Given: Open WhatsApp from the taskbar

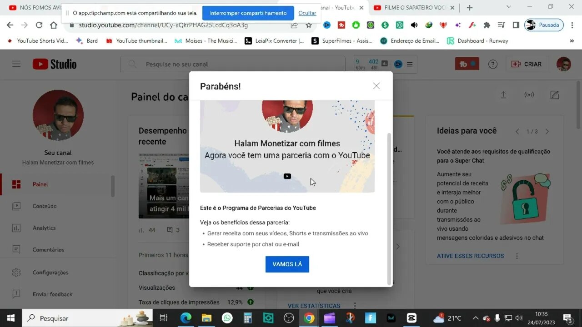Looking at the screenshot, I should pyautogui.click(x=227, y=318).
